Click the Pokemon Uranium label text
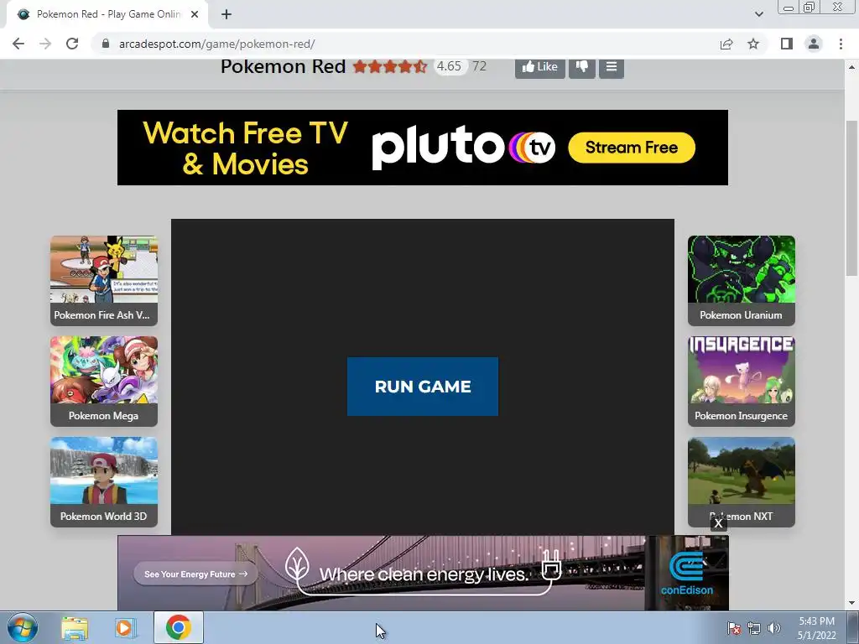 point(741,315)
